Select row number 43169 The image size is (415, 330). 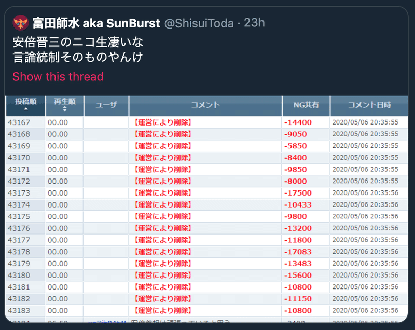click(x=19, y=146)
